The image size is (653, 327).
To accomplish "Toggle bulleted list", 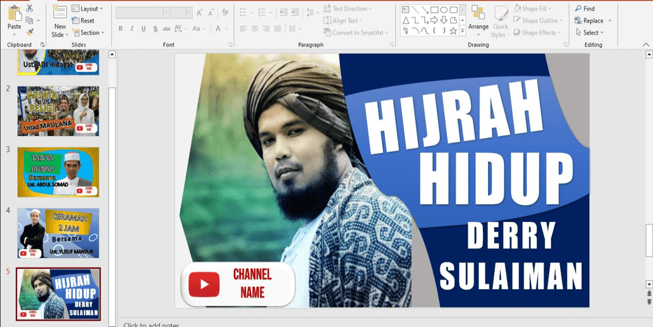I will click(x=245, y=13).
